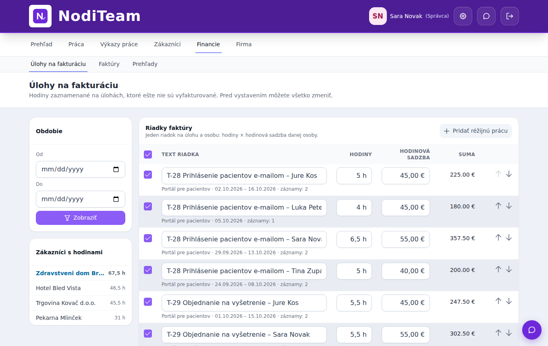
Task: Click the logout icon in header
Action: click(x=510, y=16)
